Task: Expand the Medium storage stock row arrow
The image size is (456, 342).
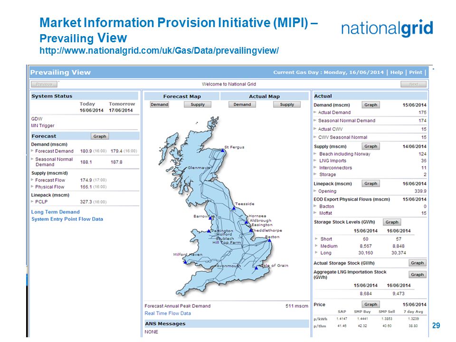Action: coord(316,246)
